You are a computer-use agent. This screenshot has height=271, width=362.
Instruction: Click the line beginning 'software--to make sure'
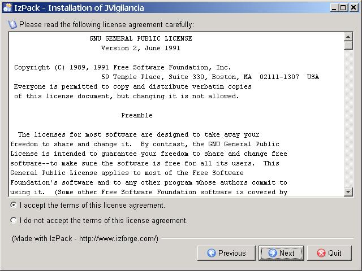[x=145, y=163]
